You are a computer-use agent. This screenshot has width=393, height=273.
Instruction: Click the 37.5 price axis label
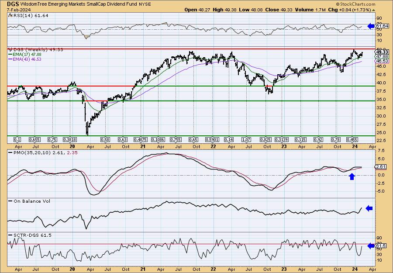coord(381,91)
